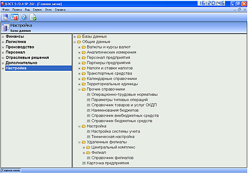
Task: Click folder icon of Персонал предприятия
Action: [x=84, y=58]
